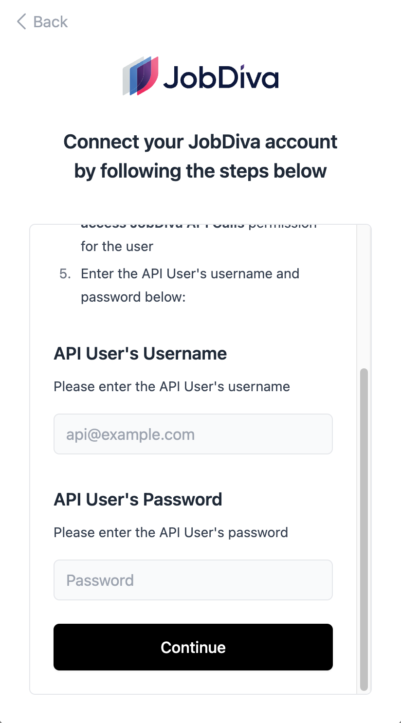This screenshot has height=723, width=401.
Task: Click the instructions panel scrollbar thumb
Action: pyautogui.click(x=364, y=529)
